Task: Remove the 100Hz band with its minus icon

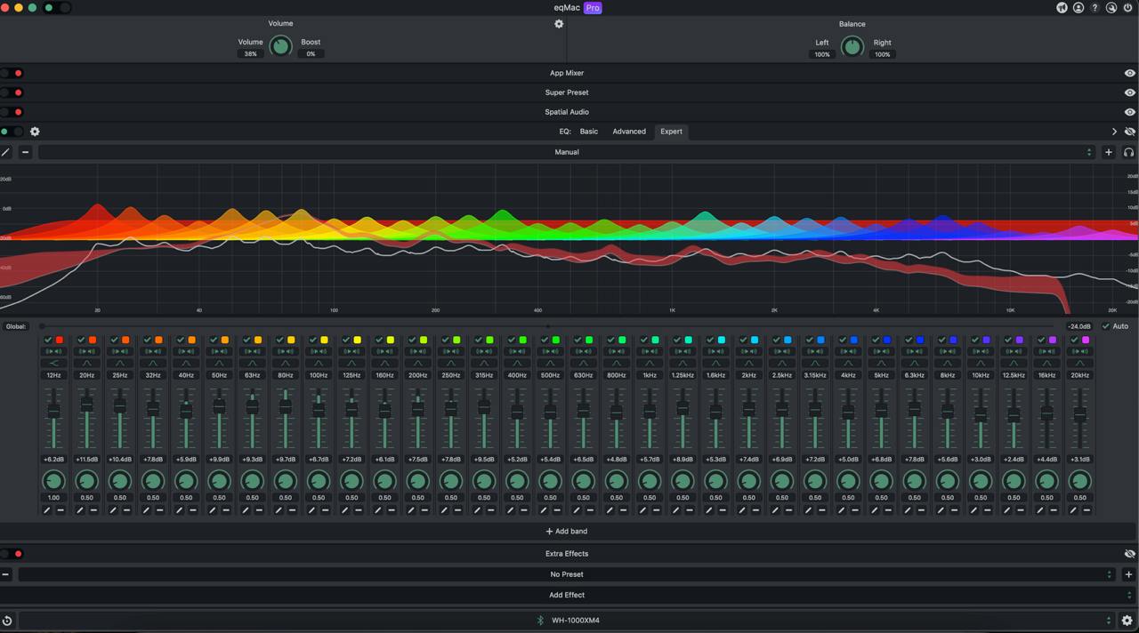Action: (325, 510)
